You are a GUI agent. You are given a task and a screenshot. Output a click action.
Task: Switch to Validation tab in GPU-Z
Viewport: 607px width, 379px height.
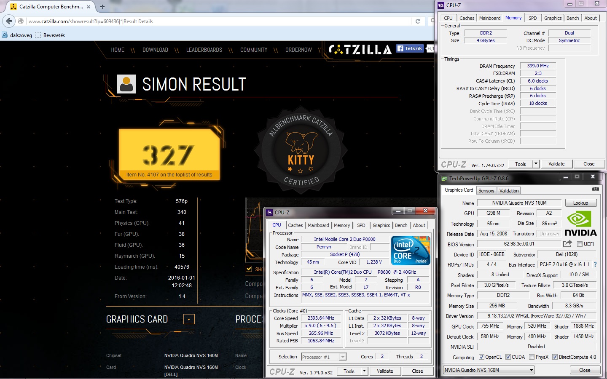coord(509,191)
